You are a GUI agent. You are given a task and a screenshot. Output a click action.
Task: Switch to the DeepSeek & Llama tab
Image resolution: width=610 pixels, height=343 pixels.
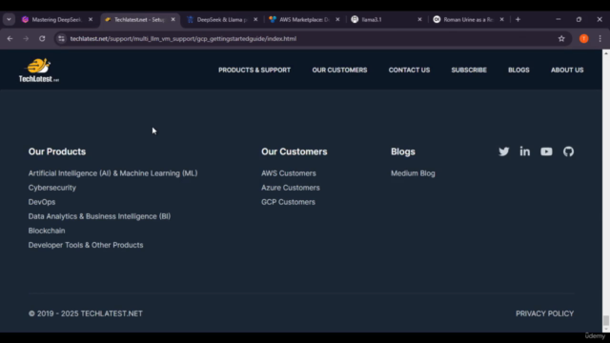[222, 19]
